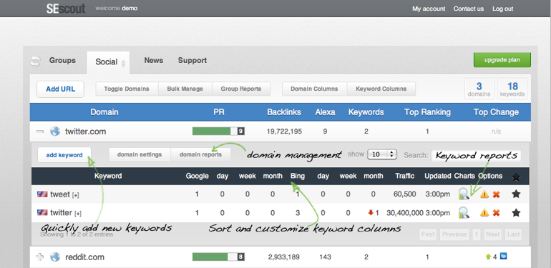Click the globe icon next to twitter.com
The width and height of the screenshot is (551, 268).
pyautogui.click(x=55, y=131)
